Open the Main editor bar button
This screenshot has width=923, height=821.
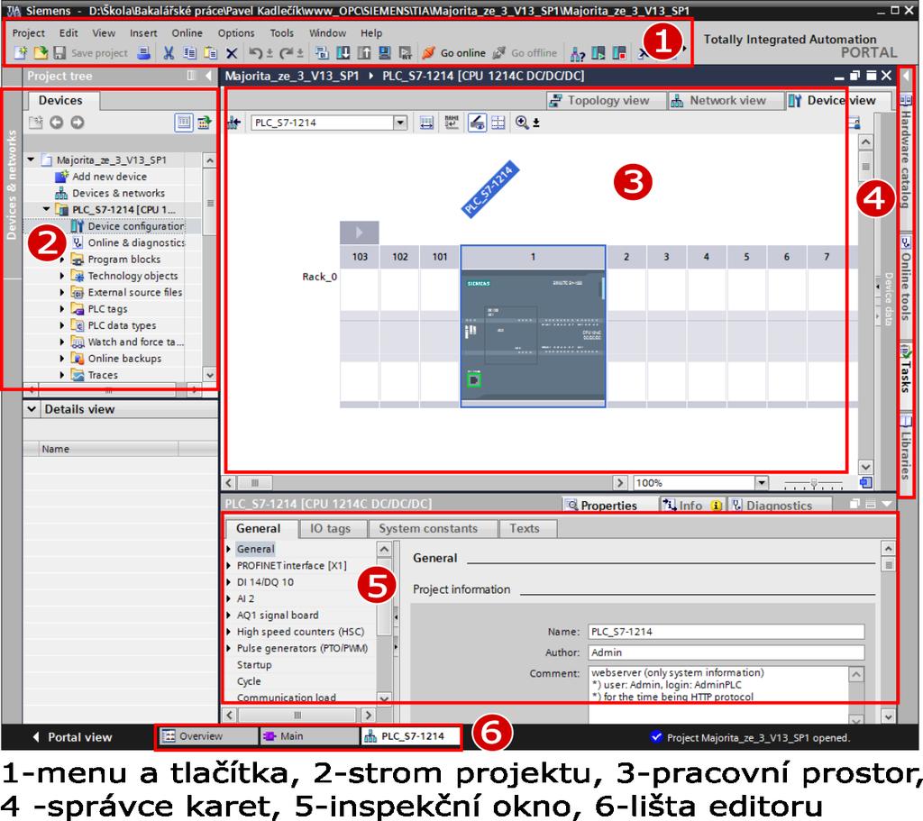pyautogui.click(x=310, y=736)
